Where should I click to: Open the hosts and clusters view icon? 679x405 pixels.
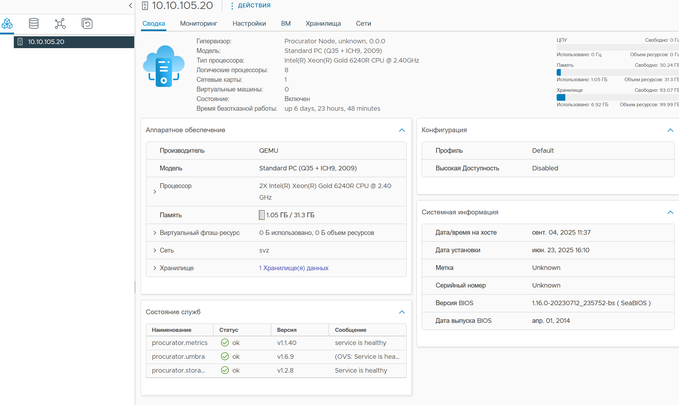click(7, 24)
